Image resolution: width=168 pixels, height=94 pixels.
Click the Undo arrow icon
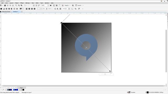(25, 5)
